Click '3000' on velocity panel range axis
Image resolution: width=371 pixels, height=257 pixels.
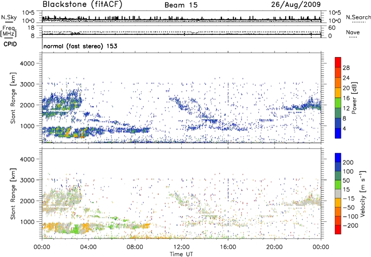[27, 180]
